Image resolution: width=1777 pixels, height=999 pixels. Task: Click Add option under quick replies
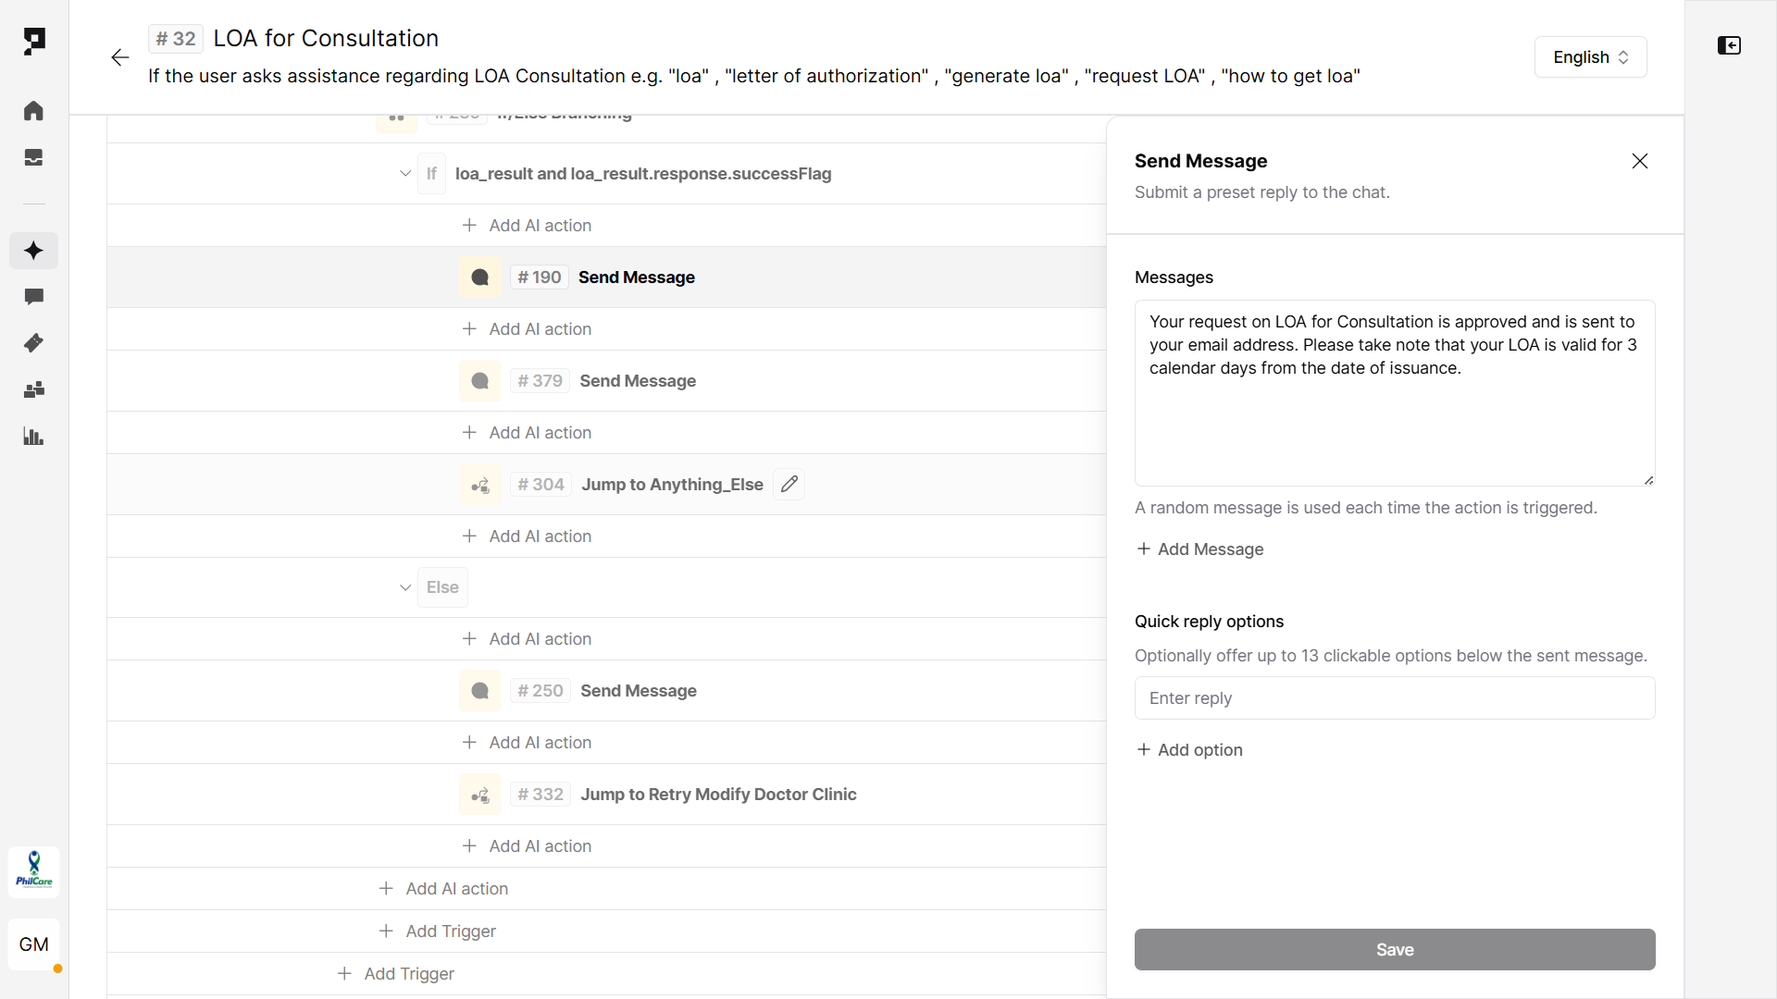point(1189,750)
